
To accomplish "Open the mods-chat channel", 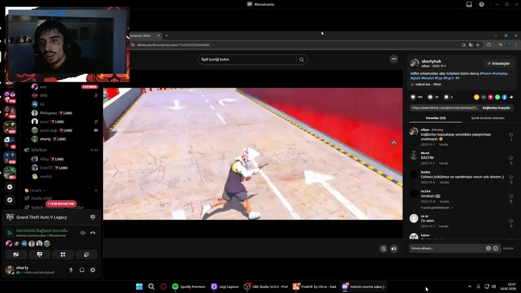I will coord(42,198).
